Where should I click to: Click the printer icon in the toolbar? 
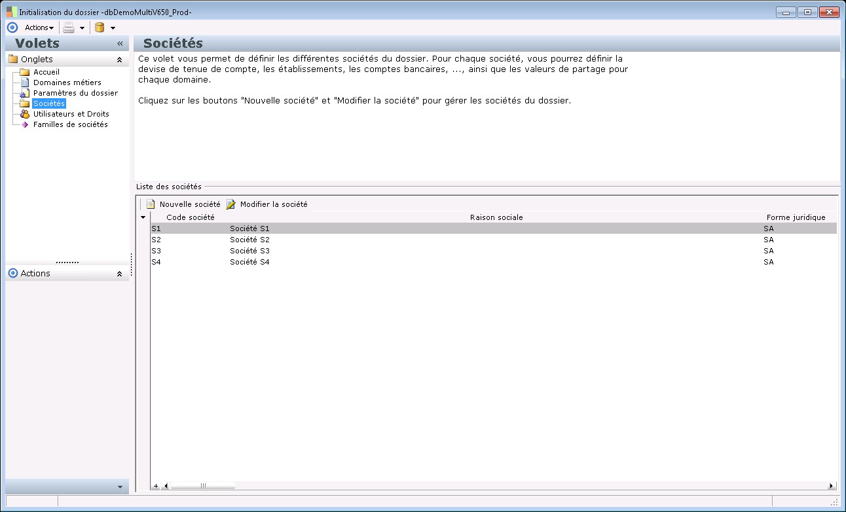point(69,27)
